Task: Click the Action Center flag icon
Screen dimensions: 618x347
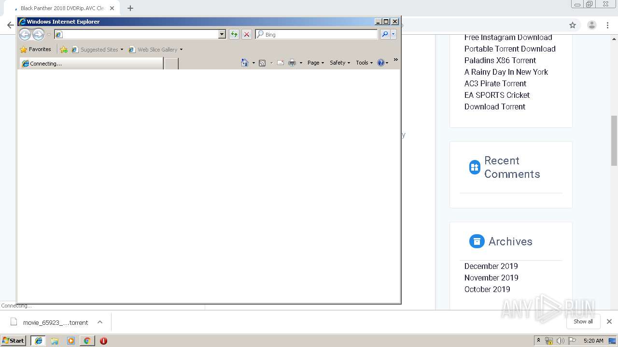Action: point(573,341)
